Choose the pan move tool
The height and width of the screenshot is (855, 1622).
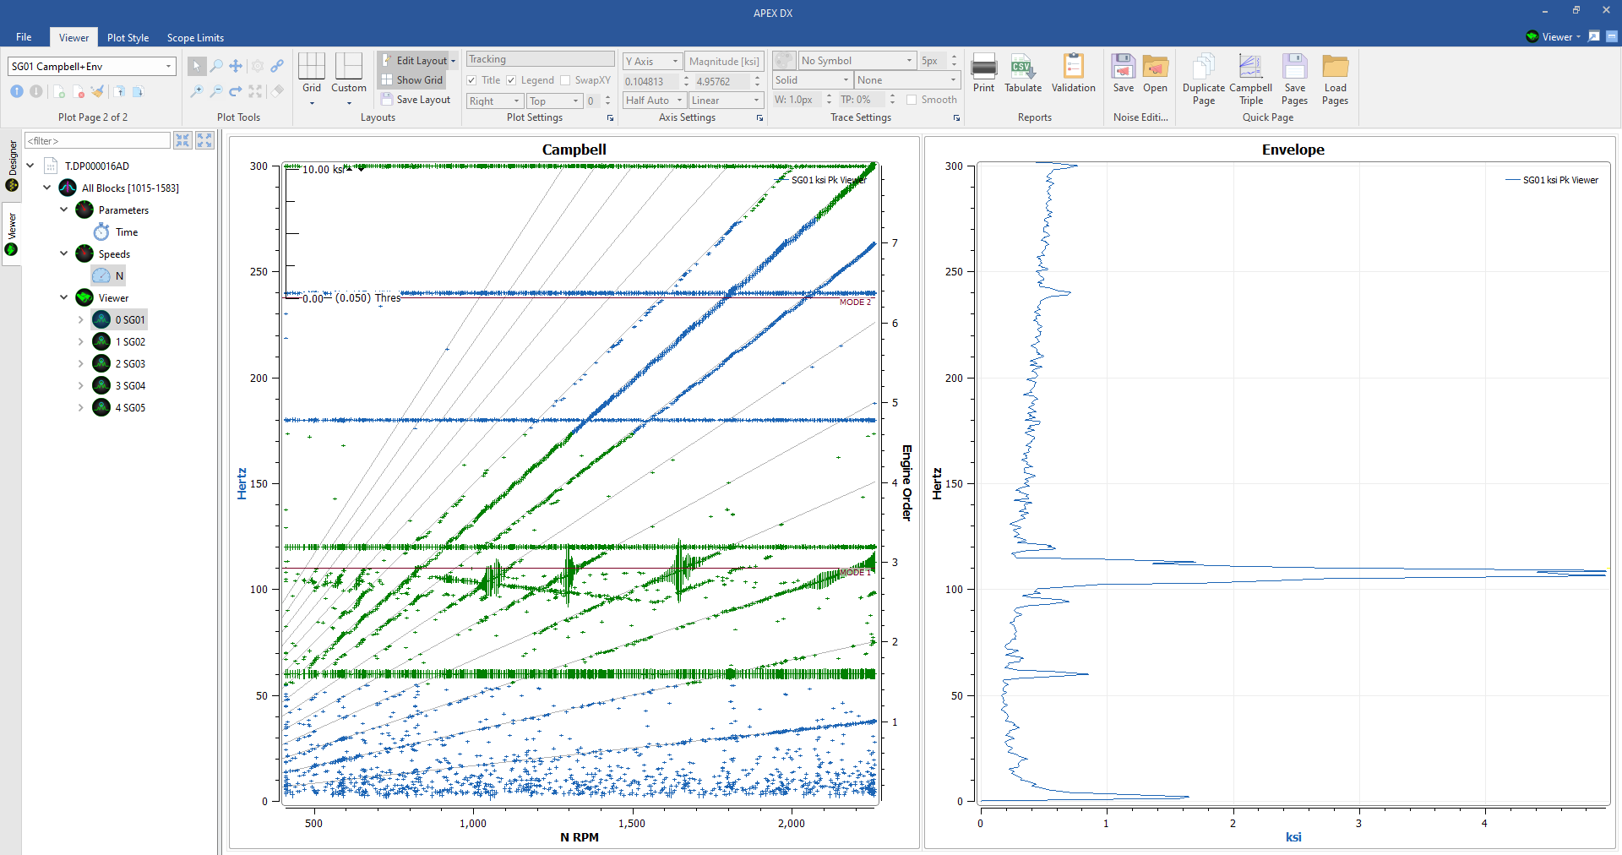[236, 66]
